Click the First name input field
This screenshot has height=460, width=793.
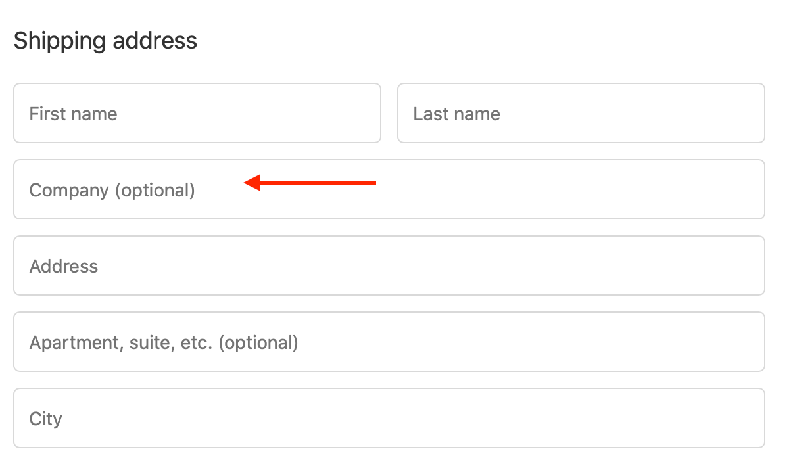coord(197,113)
